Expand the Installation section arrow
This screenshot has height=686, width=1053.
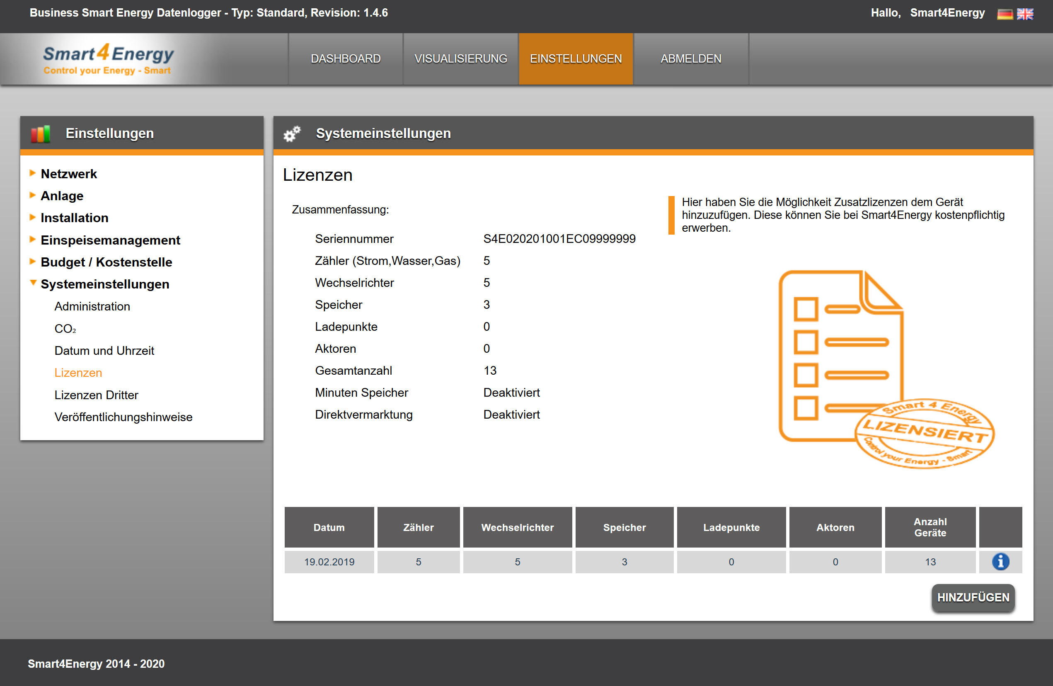[32, 217]
